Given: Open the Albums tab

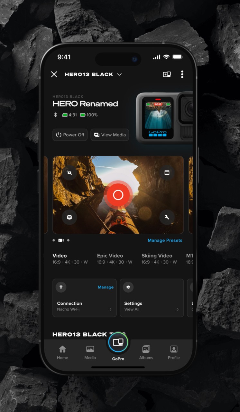Looking at the screenshot, I should [146, 352].
